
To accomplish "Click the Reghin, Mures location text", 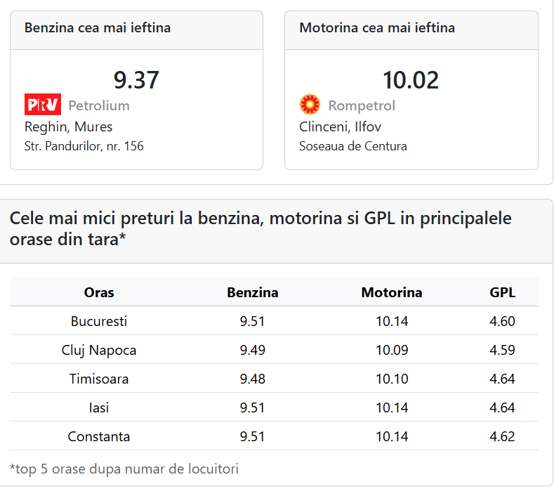I will 68,127.
